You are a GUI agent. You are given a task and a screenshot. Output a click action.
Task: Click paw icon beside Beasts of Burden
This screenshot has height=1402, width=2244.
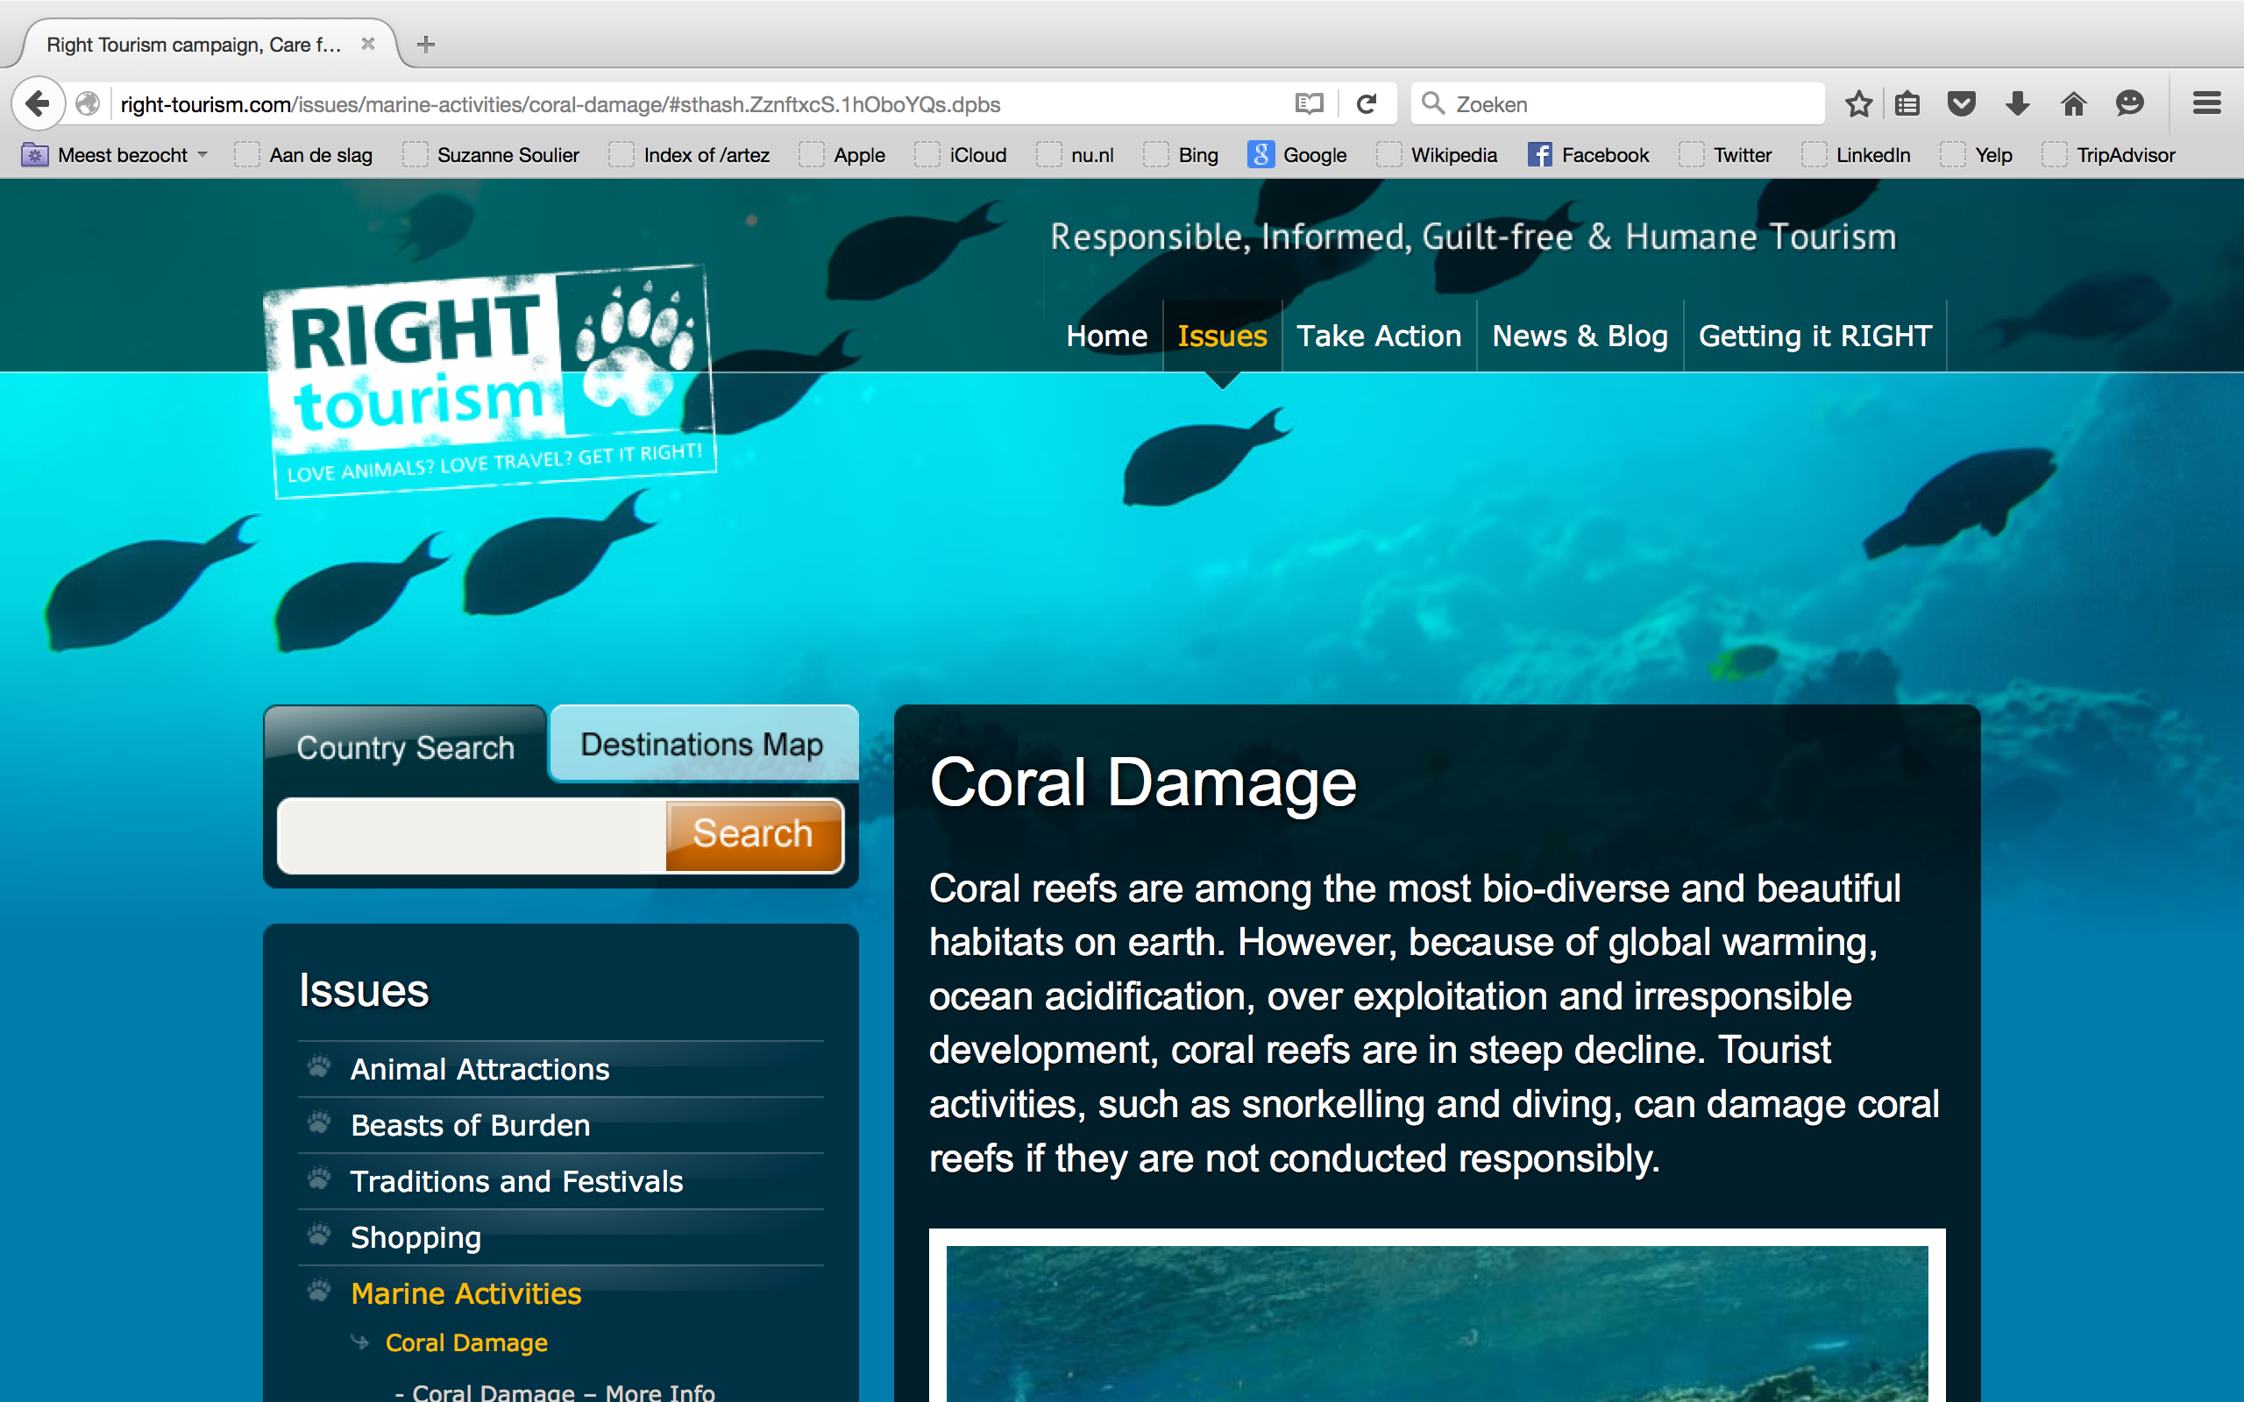click(x=319, y=1122)
